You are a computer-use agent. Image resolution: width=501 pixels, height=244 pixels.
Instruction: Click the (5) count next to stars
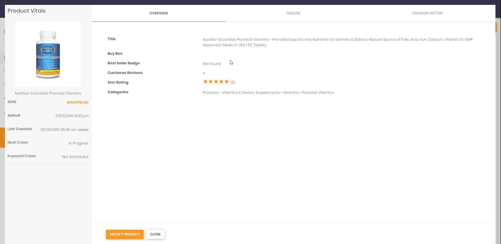tap(233, 82)
